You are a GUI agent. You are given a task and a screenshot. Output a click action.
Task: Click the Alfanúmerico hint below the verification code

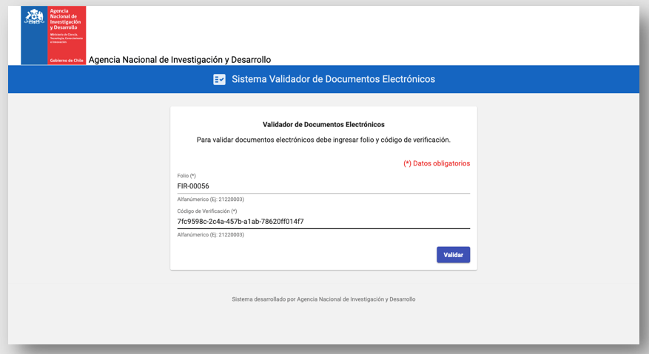click(211, 234)
